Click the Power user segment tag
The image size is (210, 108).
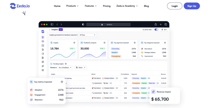pyautogui.click(x=152, y=83)
